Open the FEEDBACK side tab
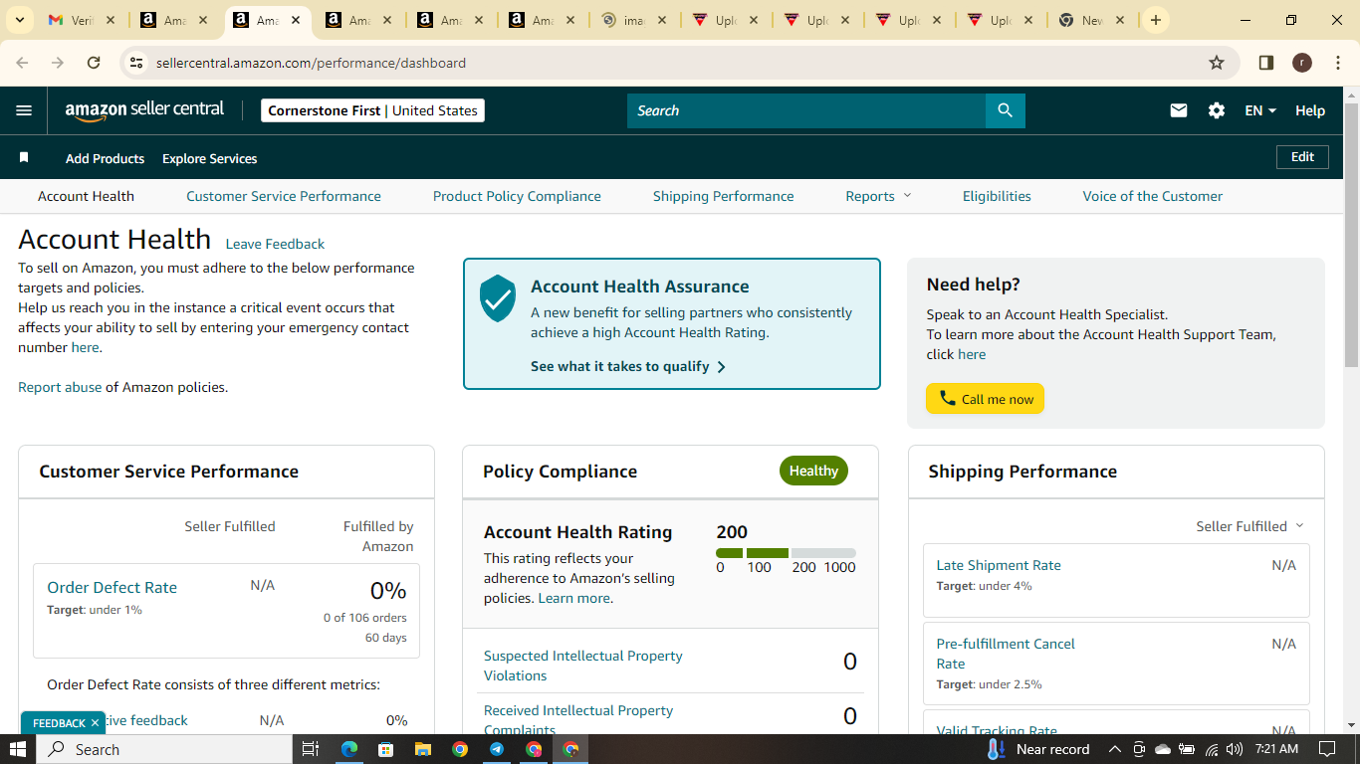The width and height of the screenshot is (1360, 764). [x=59, y=723]
